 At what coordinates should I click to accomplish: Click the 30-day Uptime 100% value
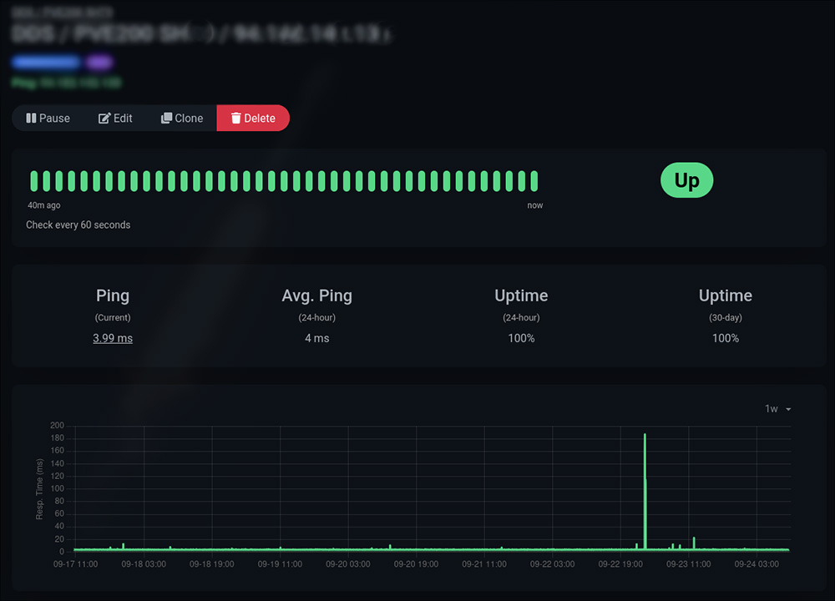coord(725,338)
